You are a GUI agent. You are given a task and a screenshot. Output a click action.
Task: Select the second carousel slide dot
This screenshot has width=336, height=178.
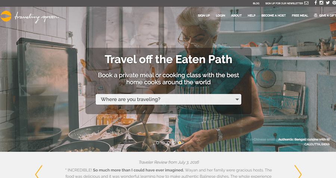coord(163,143)
